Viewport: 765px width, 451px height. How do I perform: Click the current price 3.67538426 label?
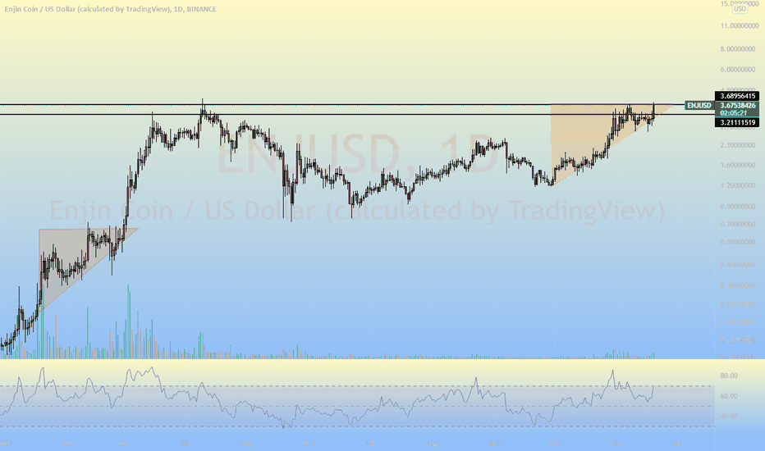pos(737,105)
